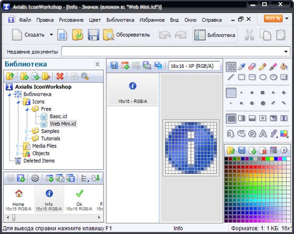Image resolution: width=294 pixels, height=234 pixels.
Task: Pick the pencil drawing tool
Action: [x=262, y=67]
